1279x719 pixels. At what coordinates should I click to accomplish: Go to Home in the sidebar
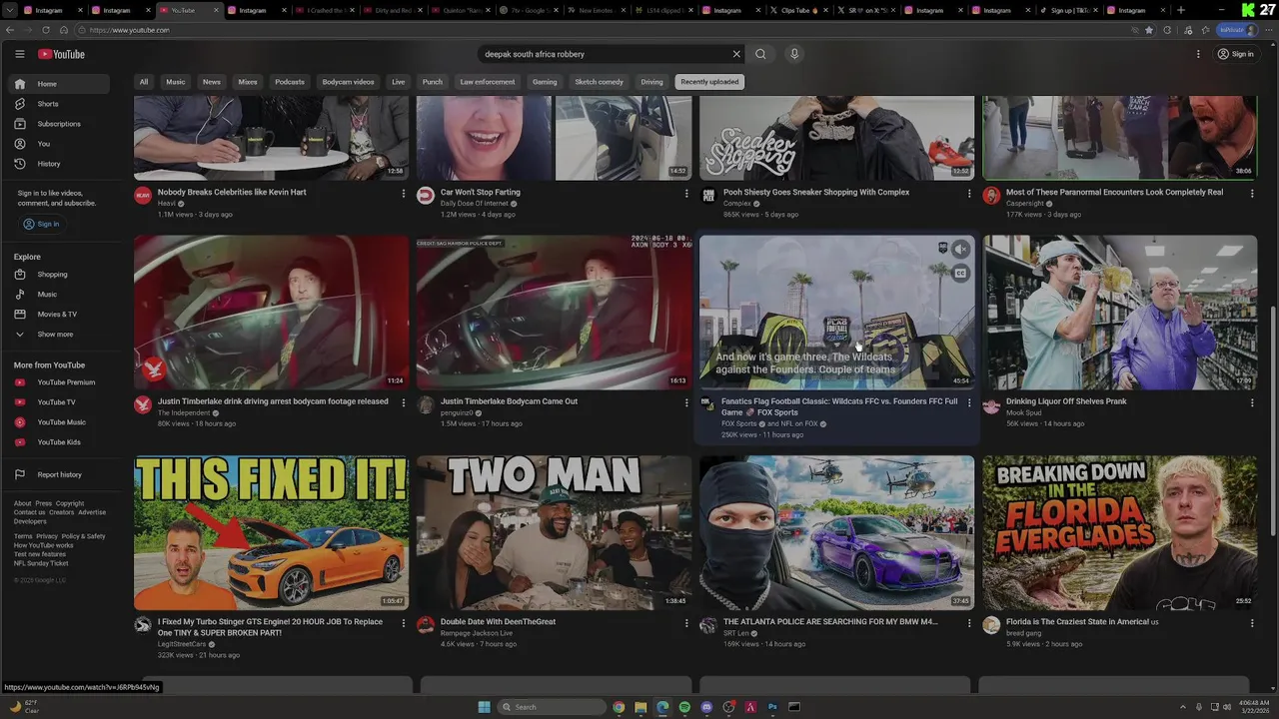pos(60,84)
